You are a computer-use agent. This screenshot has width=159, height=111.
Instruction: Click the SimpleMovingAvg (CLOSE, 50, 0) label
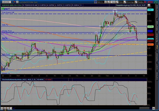point(128,5)
